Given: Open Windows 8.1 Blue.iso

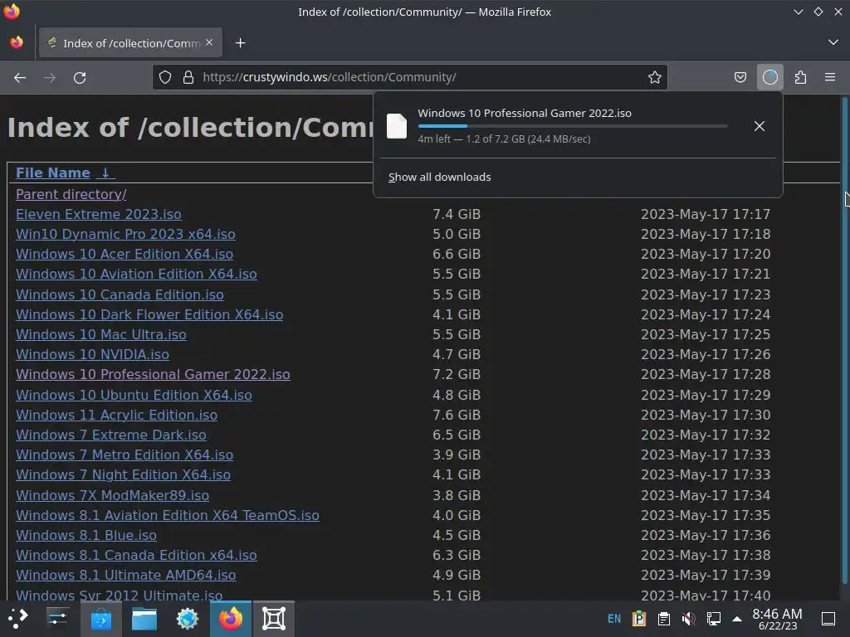Looking at the screenshot, I should 86,535.
